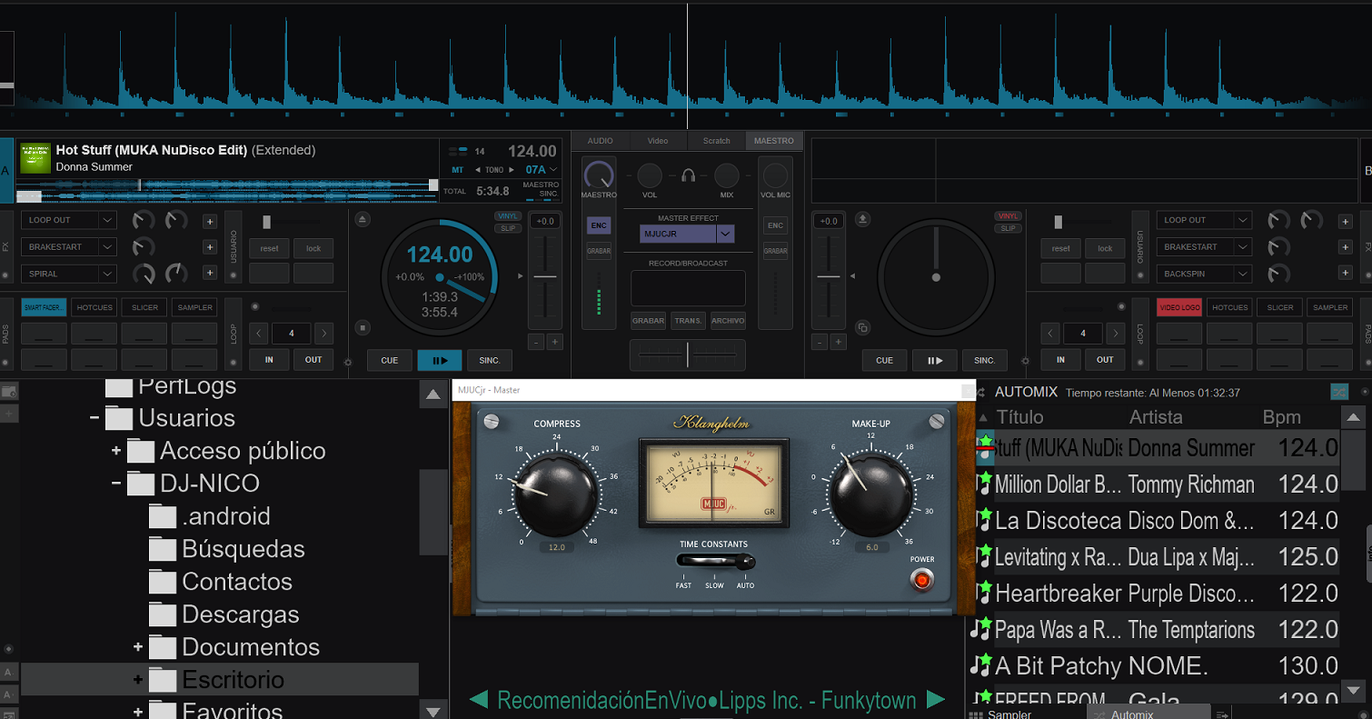Click the sidelist arrow icon beside Automix tab
Image resolution: width=1372 pixels, height=719 pixels.
click(x=1222, y=714)
